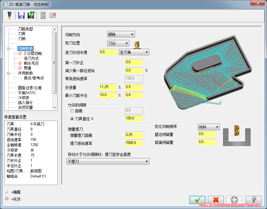Select the 距离 radio button

point(72,111)
